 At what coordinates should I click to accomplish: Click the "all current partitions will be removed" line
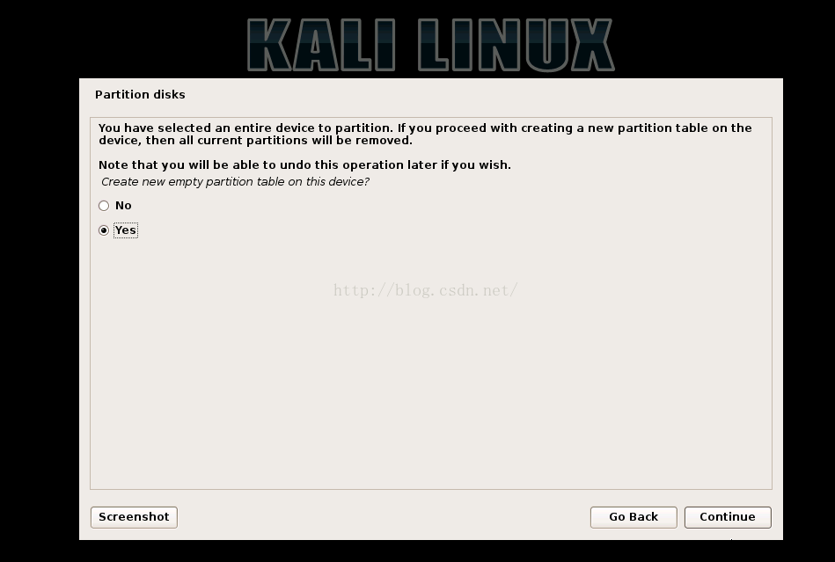click(x=256, y=141)
